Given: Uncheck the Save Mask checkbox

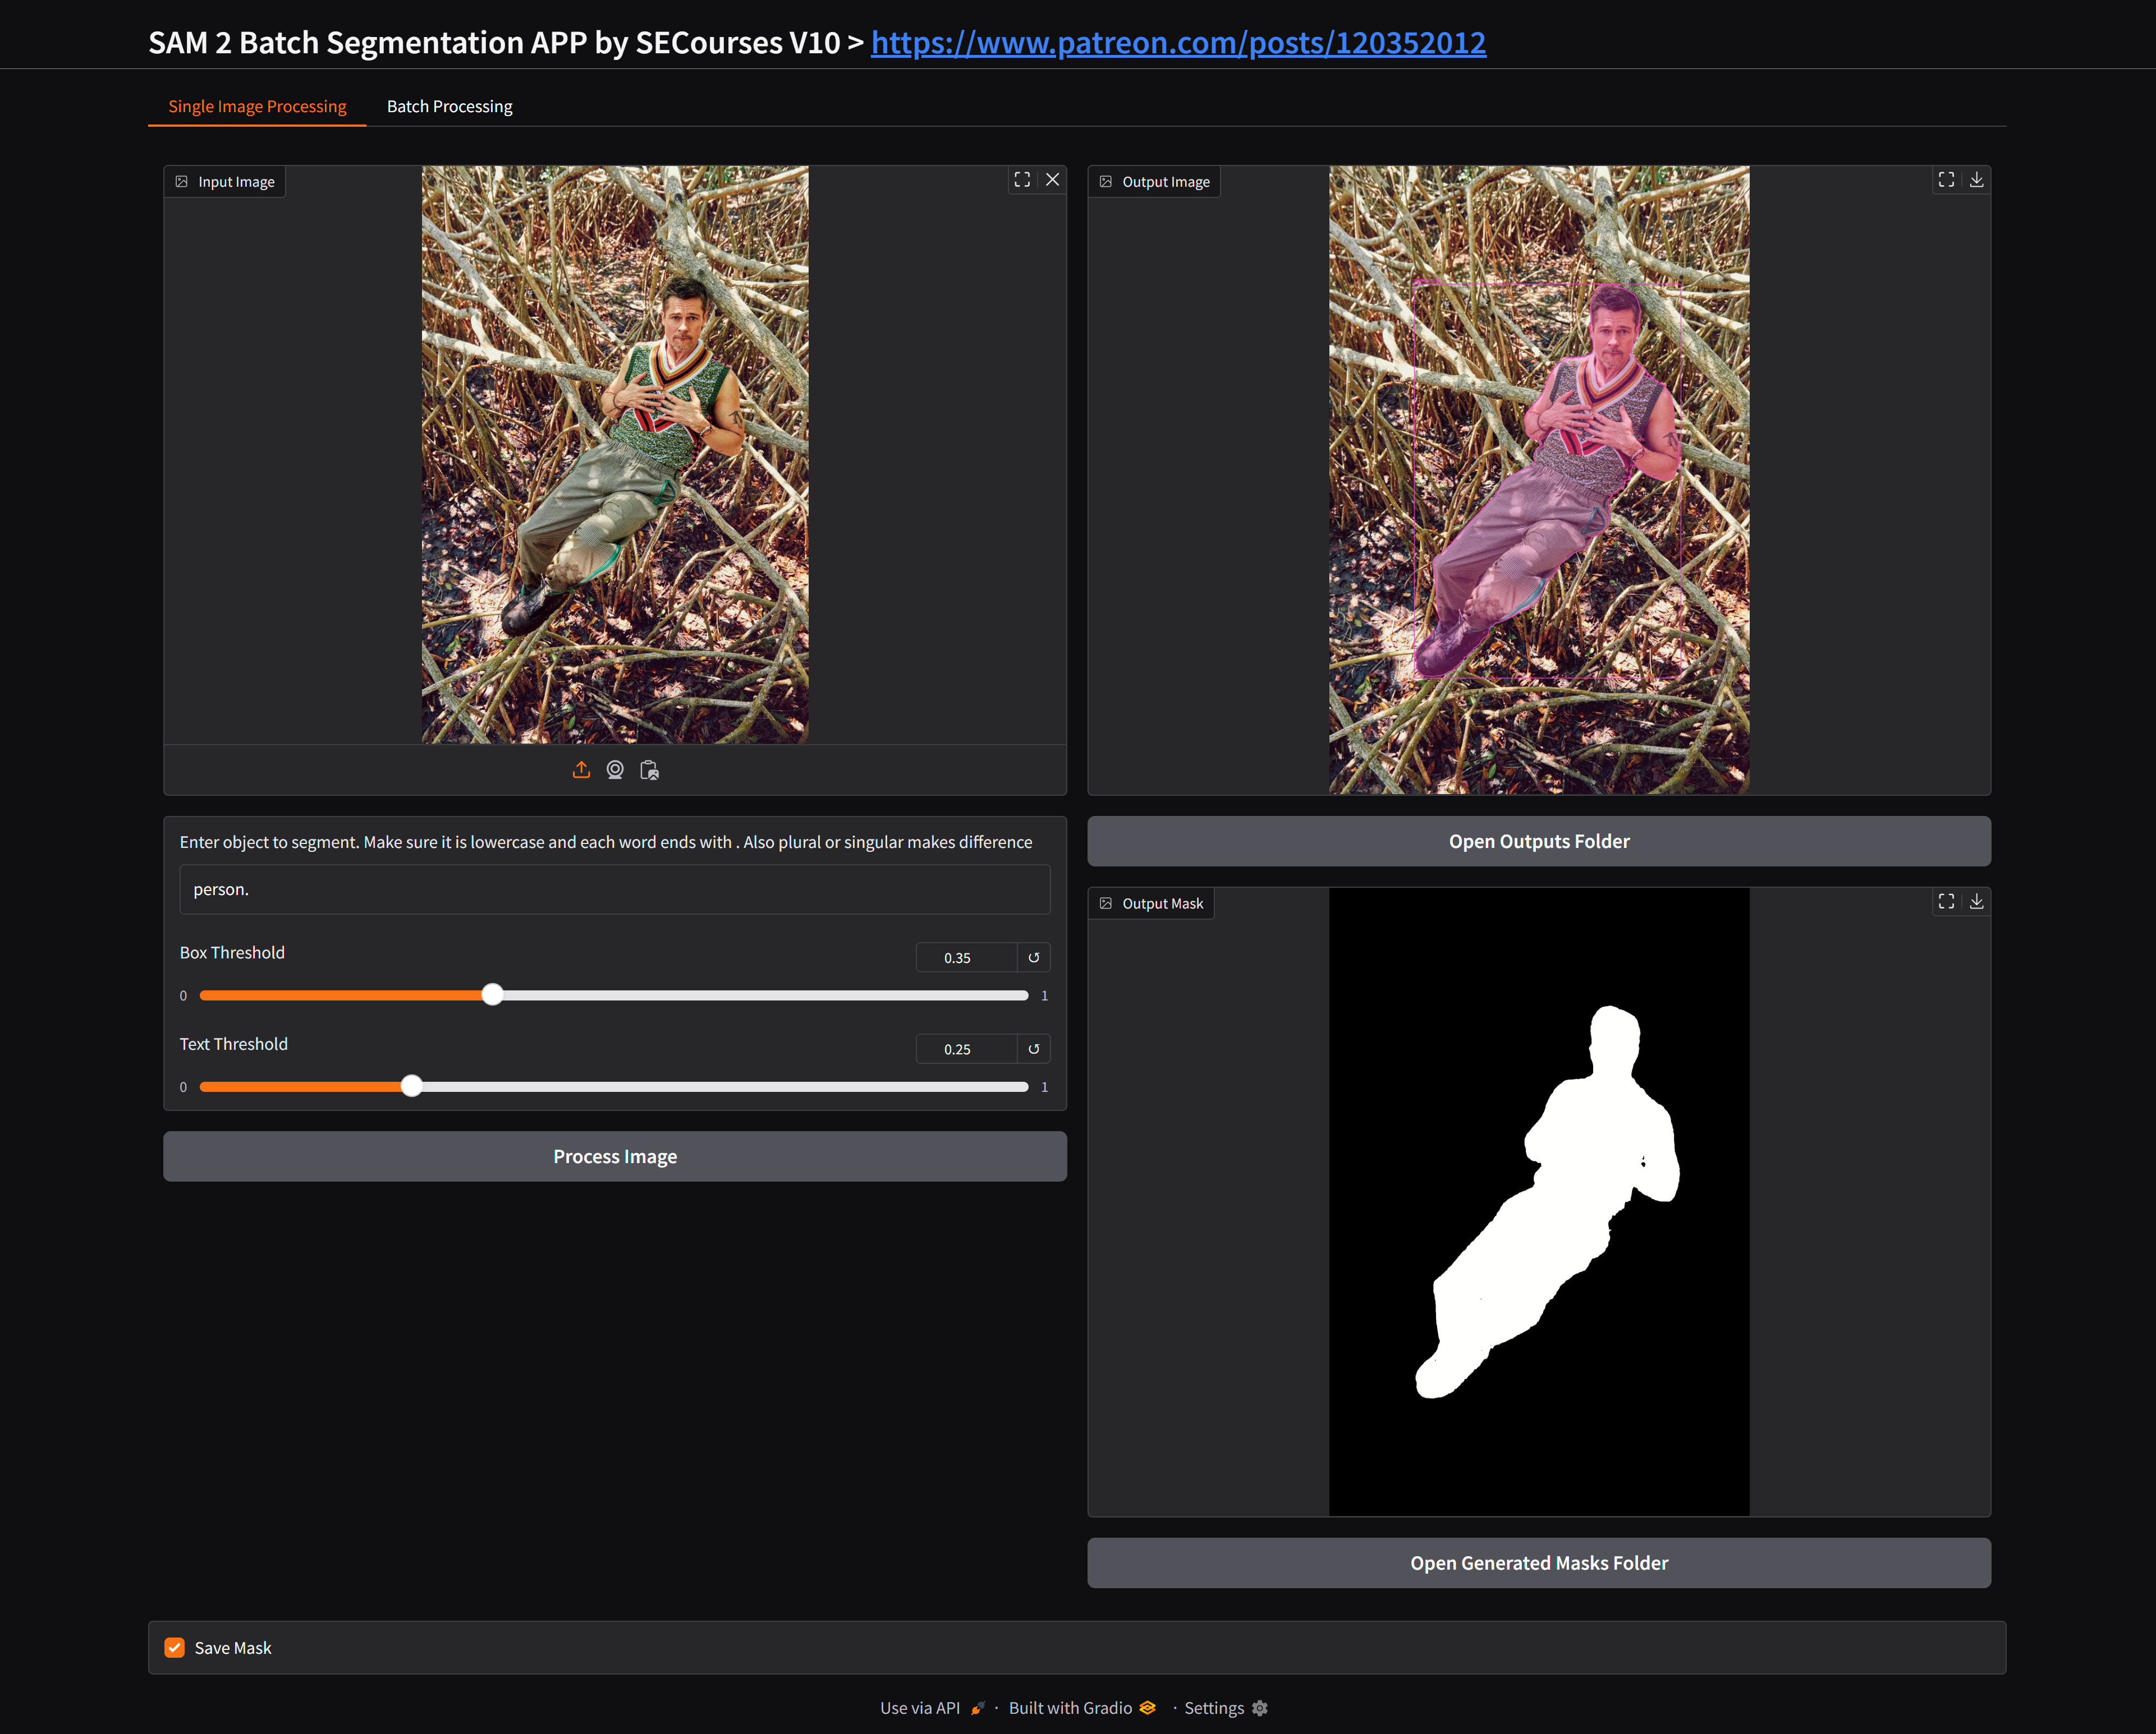Looking at the screenshot, I should [175, 1647].
